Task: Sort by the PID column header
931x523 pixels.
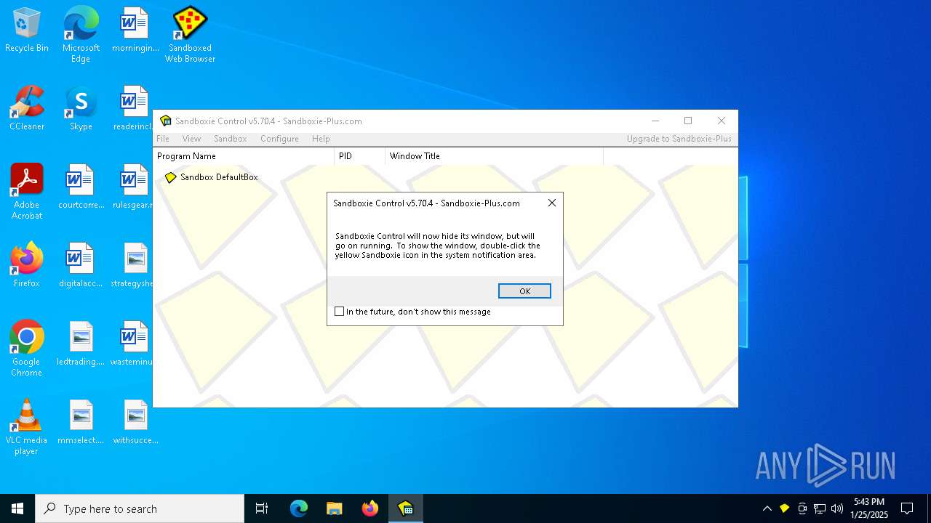Action: point(359,156)
